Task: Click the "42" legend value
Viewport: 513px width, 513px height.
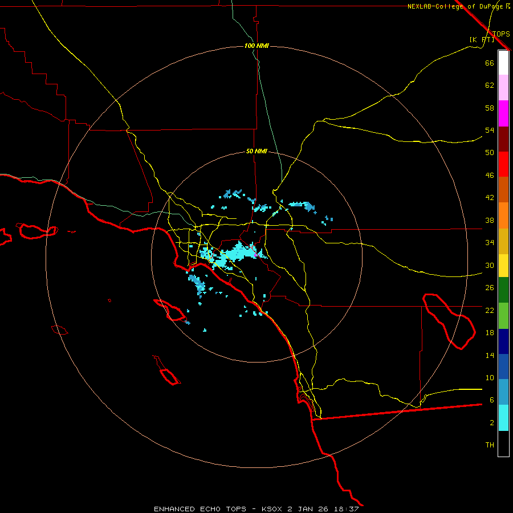Action: click(490, 198)
